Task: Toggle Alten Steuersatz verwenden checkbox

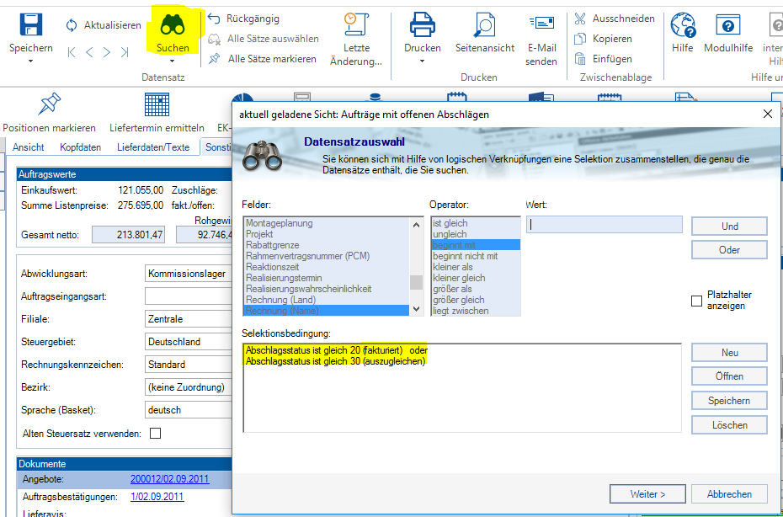Action: point(155,434)
